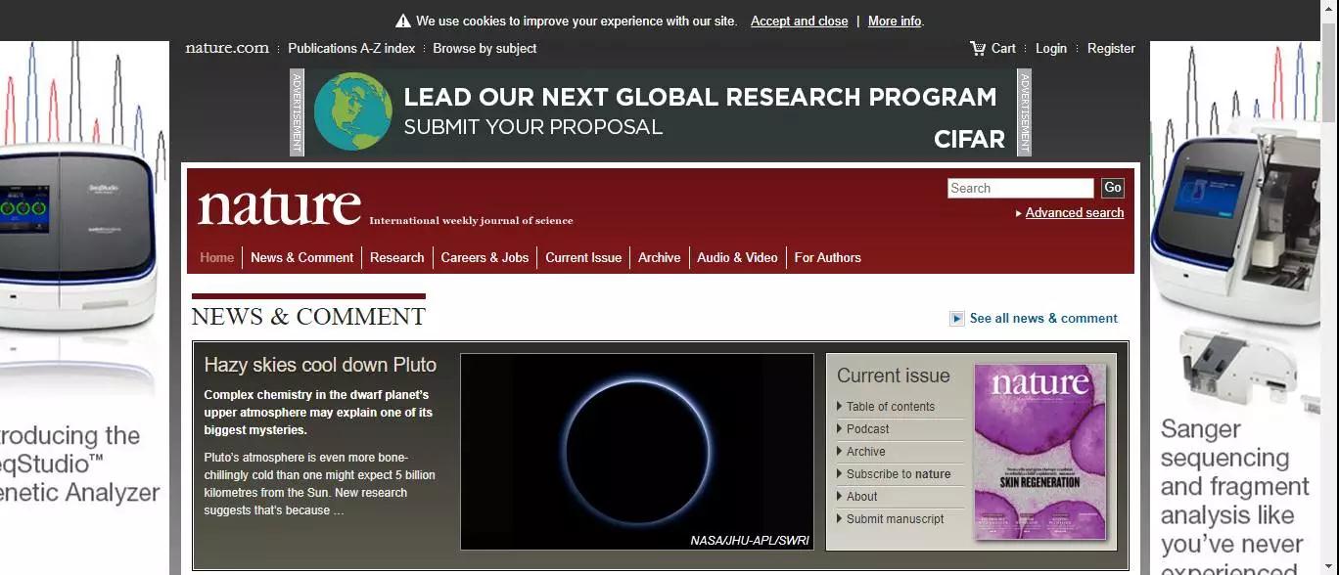The height and width of the screenshot is (575, 1339).
Task: Open the Podcast link arrow
Action: pos(840,428)
